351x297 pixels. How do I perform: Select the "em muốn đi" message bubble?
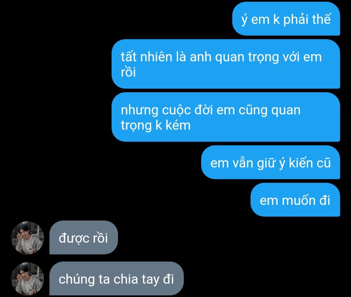click(295, 200)
